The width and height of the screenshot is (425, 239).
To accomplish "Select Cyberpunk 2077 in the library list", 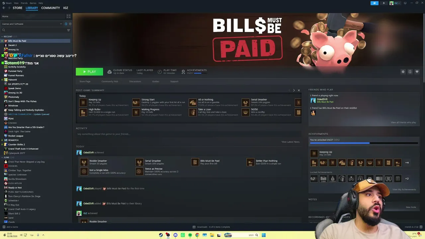I will [x=17, y=153].
